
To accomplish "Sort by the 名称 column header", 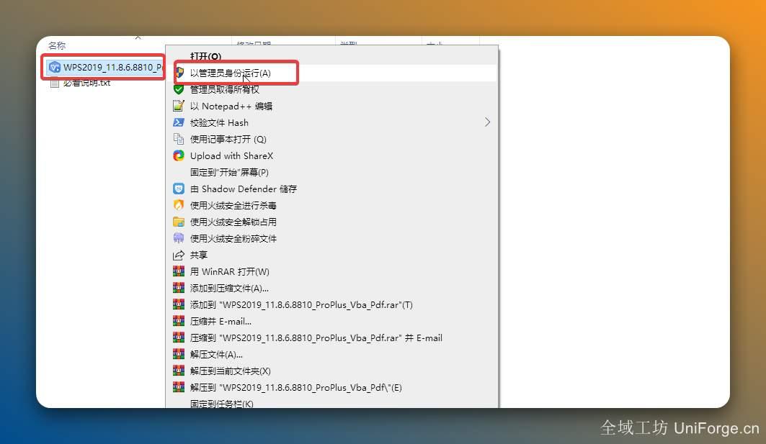I will (57, 45).
